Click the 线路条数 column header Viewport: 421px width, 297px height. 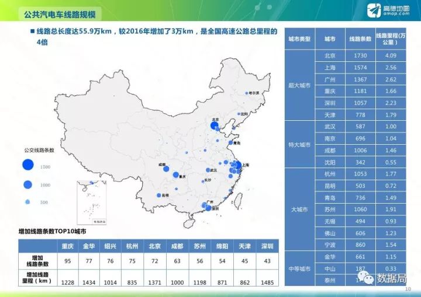[x=360, y=39]
